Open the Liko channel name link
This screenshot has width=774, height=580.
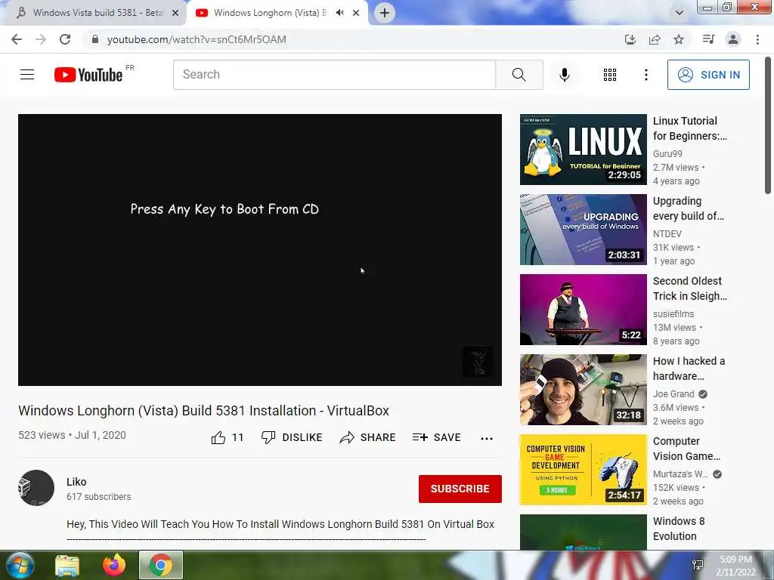[x=76, y=482]
